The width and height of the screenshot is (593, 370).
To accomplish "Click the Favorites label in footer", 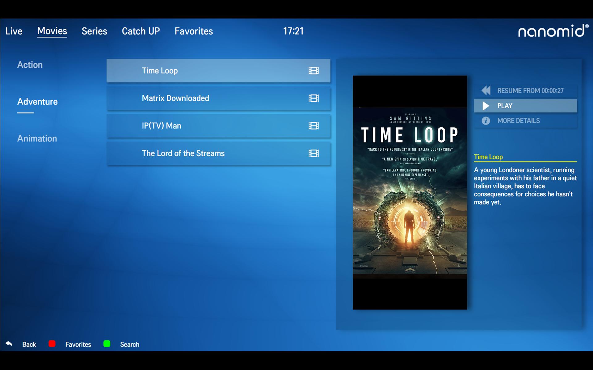I will click(78, 344).
